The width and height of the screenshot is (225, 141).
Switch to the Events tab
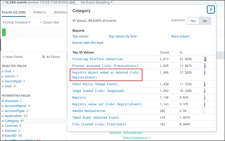[14, 12]
